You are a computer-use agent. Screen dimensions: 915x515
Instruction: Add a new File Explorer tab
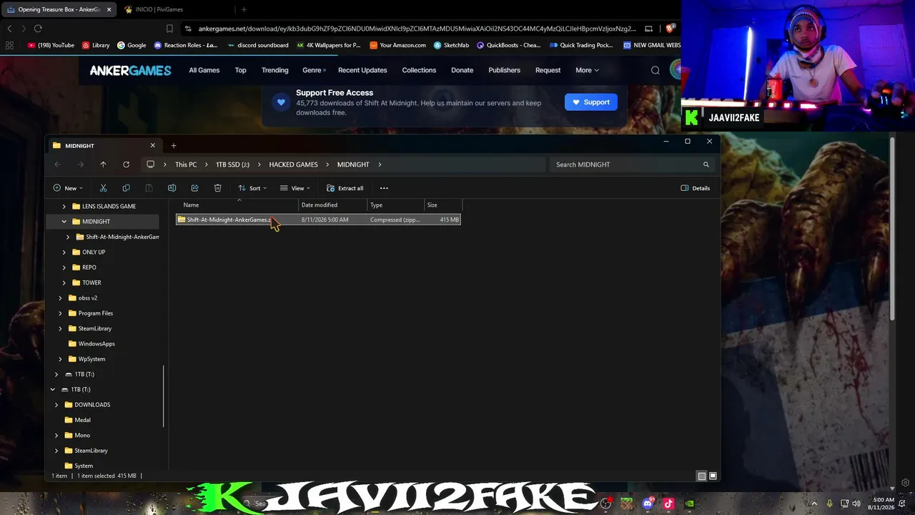click(173, 146)
